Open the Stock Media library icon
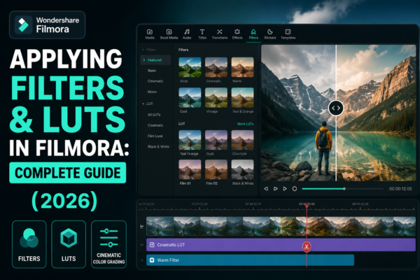The image size is (420, 280). [x=169, y=32]
